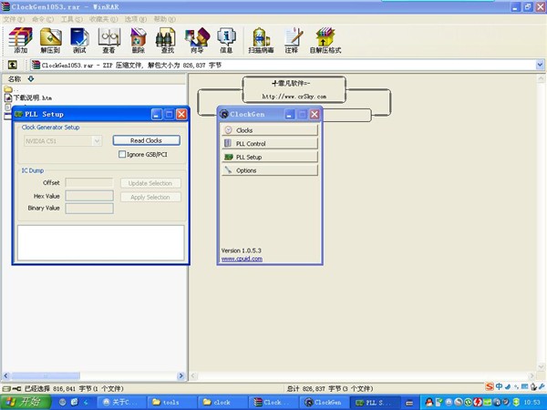
Task: Click the Hex Value input field
Action: [x=89, y=196]
